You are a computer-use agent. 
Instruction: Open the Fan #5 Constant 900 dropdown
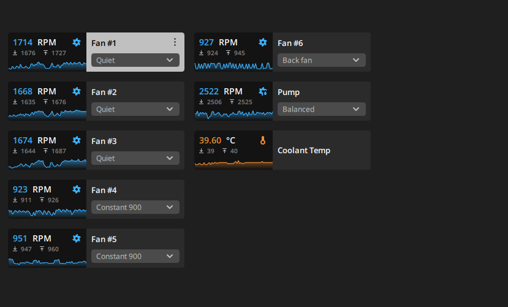(135, 256)
